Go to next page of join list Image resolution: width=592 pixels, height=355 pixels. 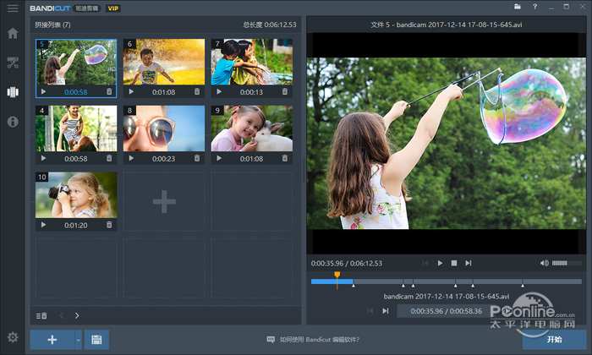coord(77,315)
